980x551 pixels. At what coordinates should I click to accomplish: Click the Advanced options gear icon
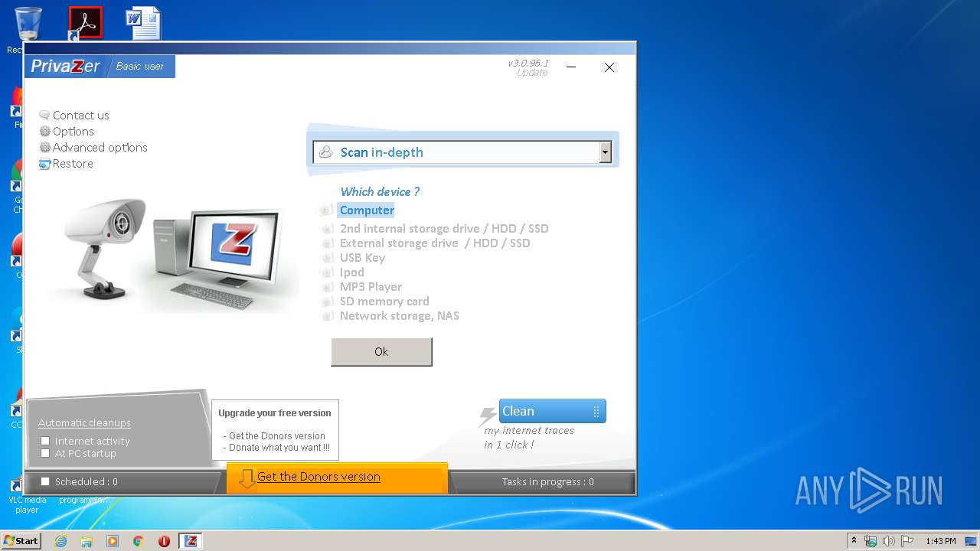coord(44,148)
